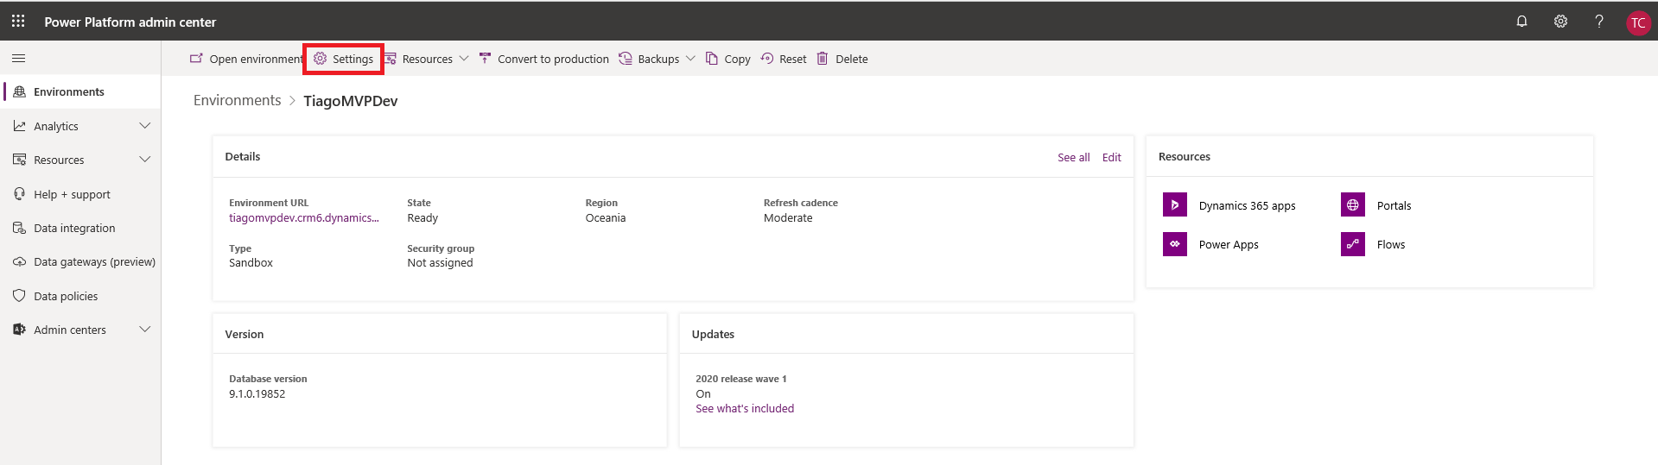Viewport: 1658px width, 465px height.
Task: Open the Portals resource icon
Action: 1352,205
